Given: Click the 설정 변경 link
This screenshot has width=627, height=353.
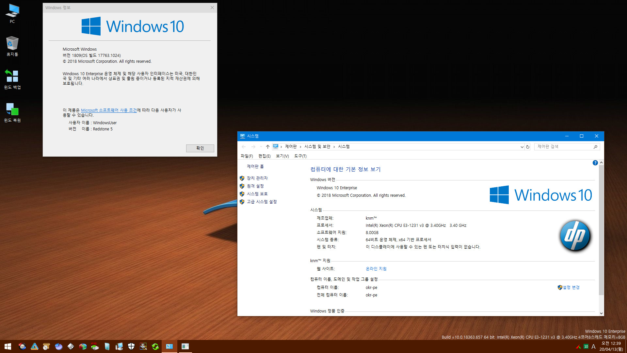Looking at the screenshot, I should coord(571,287).
